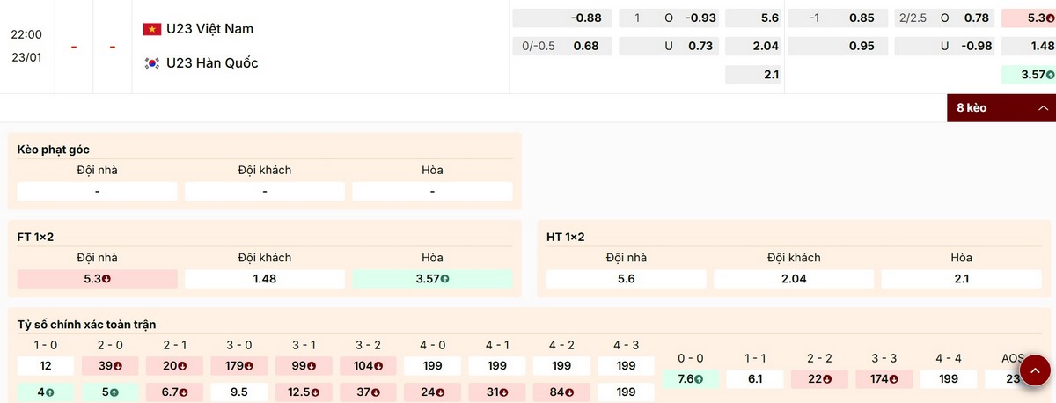Click the South Korea flag icon
The width and height of the screenshot is (1056, 403).
click(152, 63)
